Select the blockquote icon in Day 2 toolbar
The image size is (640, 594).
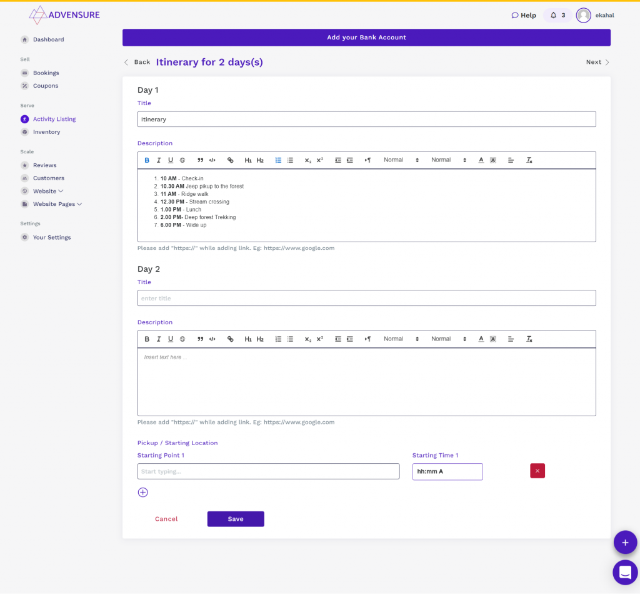(200, 339)
